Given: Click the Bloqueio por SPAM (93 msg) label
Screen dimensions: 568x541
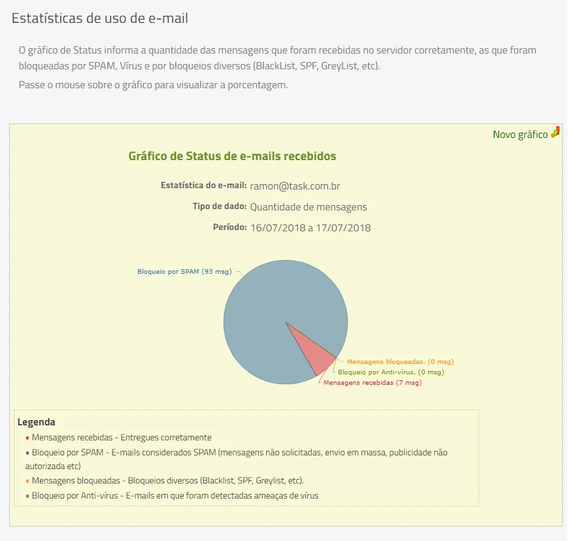Looking at the screenshot, I should (184, 272).
